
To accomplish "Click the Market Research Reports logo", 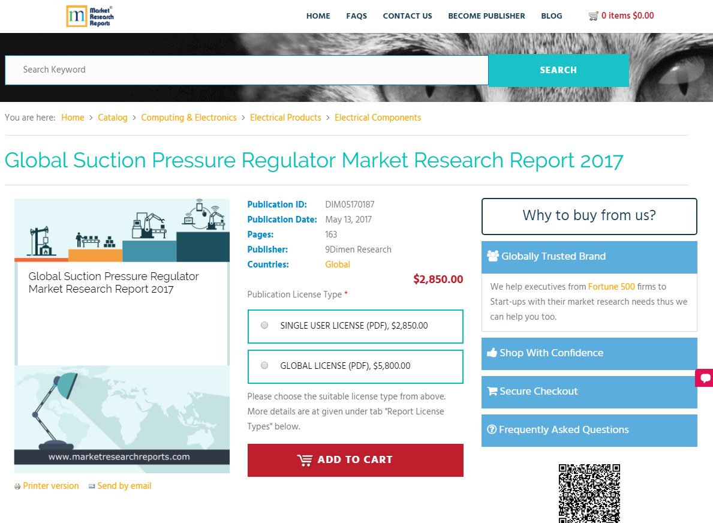I will pos(89,16).
